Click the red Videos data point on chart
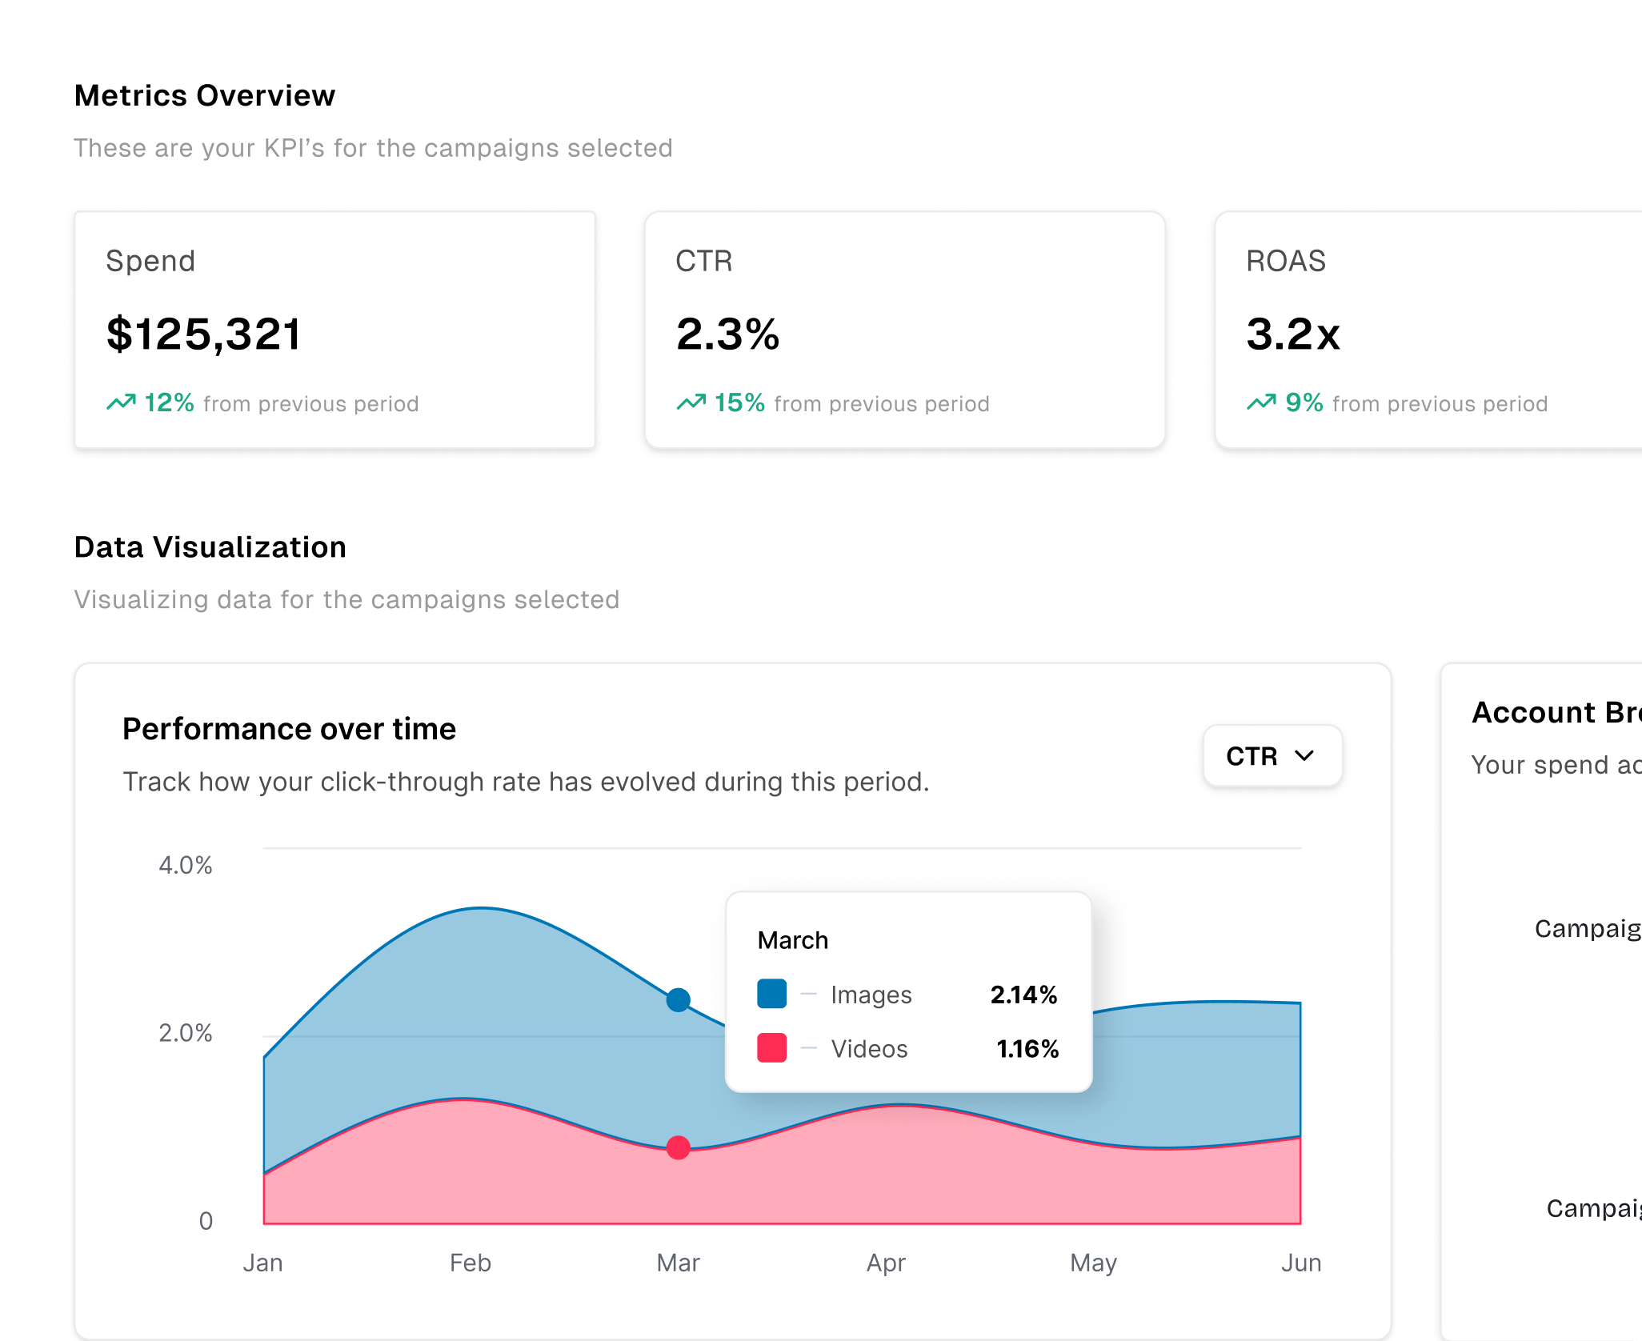This screenshot has height=1341, width=1642. tap(679, 1148)
